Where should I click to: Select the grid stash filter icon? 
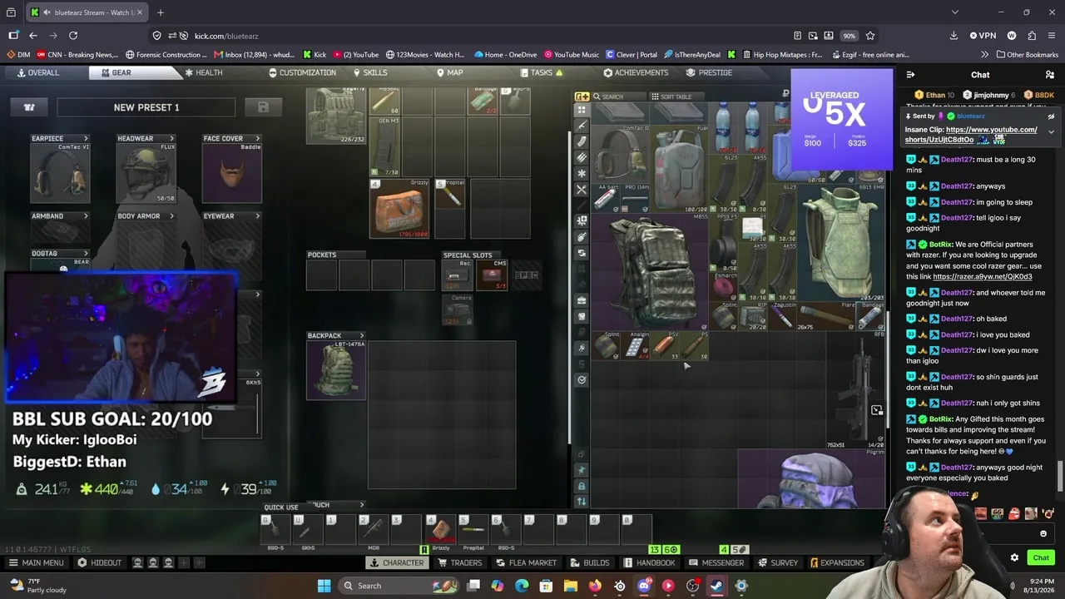582,110
